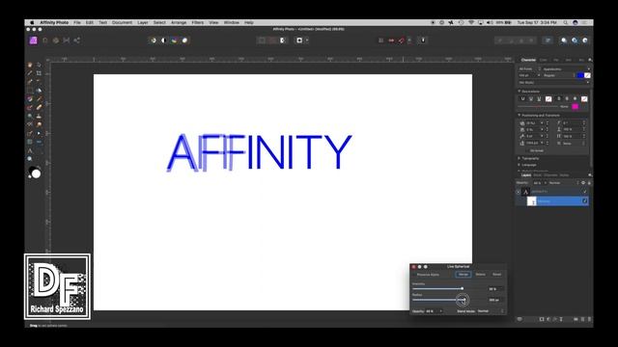Click the magenta decoration colour swatch
Screen dimensions: 618x347
coord(576,106)
